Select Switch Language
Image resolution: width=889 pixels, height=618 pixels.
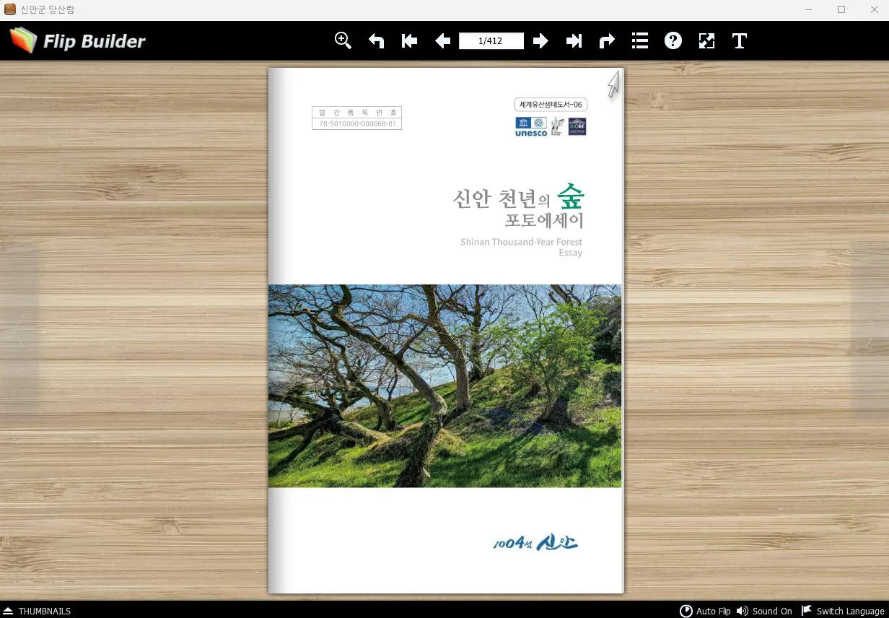point(843,611)
